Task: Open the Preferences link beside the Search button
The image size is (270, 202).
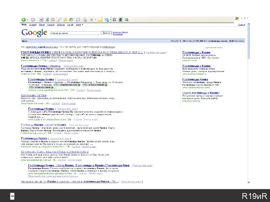Action: click(x=118, y=34)
